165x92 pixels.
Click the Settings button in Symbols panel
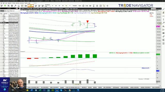click(2, 11)
